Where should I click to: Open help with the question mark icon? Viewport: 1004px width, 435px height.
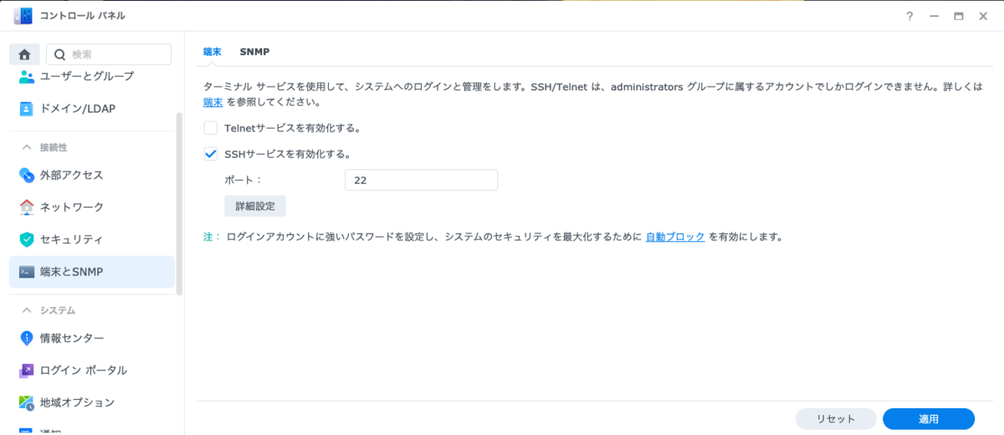[x=909, y=16]
